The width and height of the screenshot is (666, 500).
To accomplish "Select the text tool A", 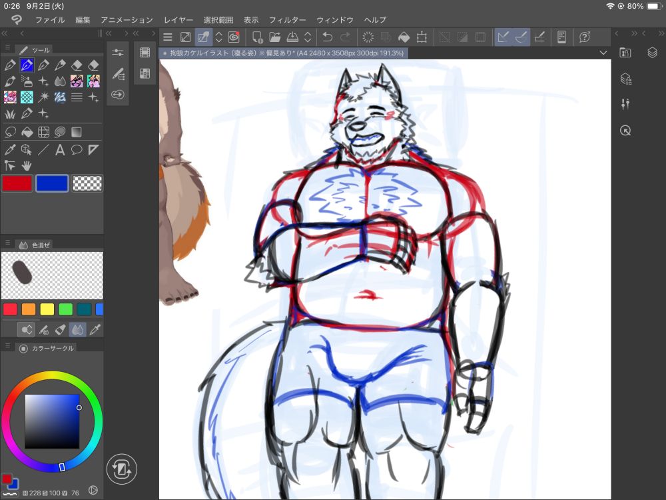I will pyautogui.click(x=60, y=149).
